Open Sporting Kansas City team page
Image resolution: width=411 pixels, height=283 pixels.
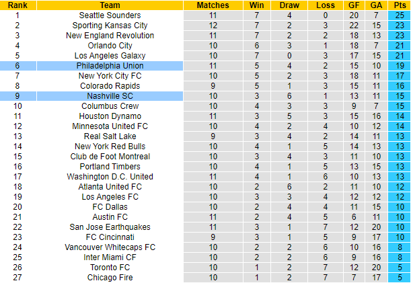tap(110, 25)
